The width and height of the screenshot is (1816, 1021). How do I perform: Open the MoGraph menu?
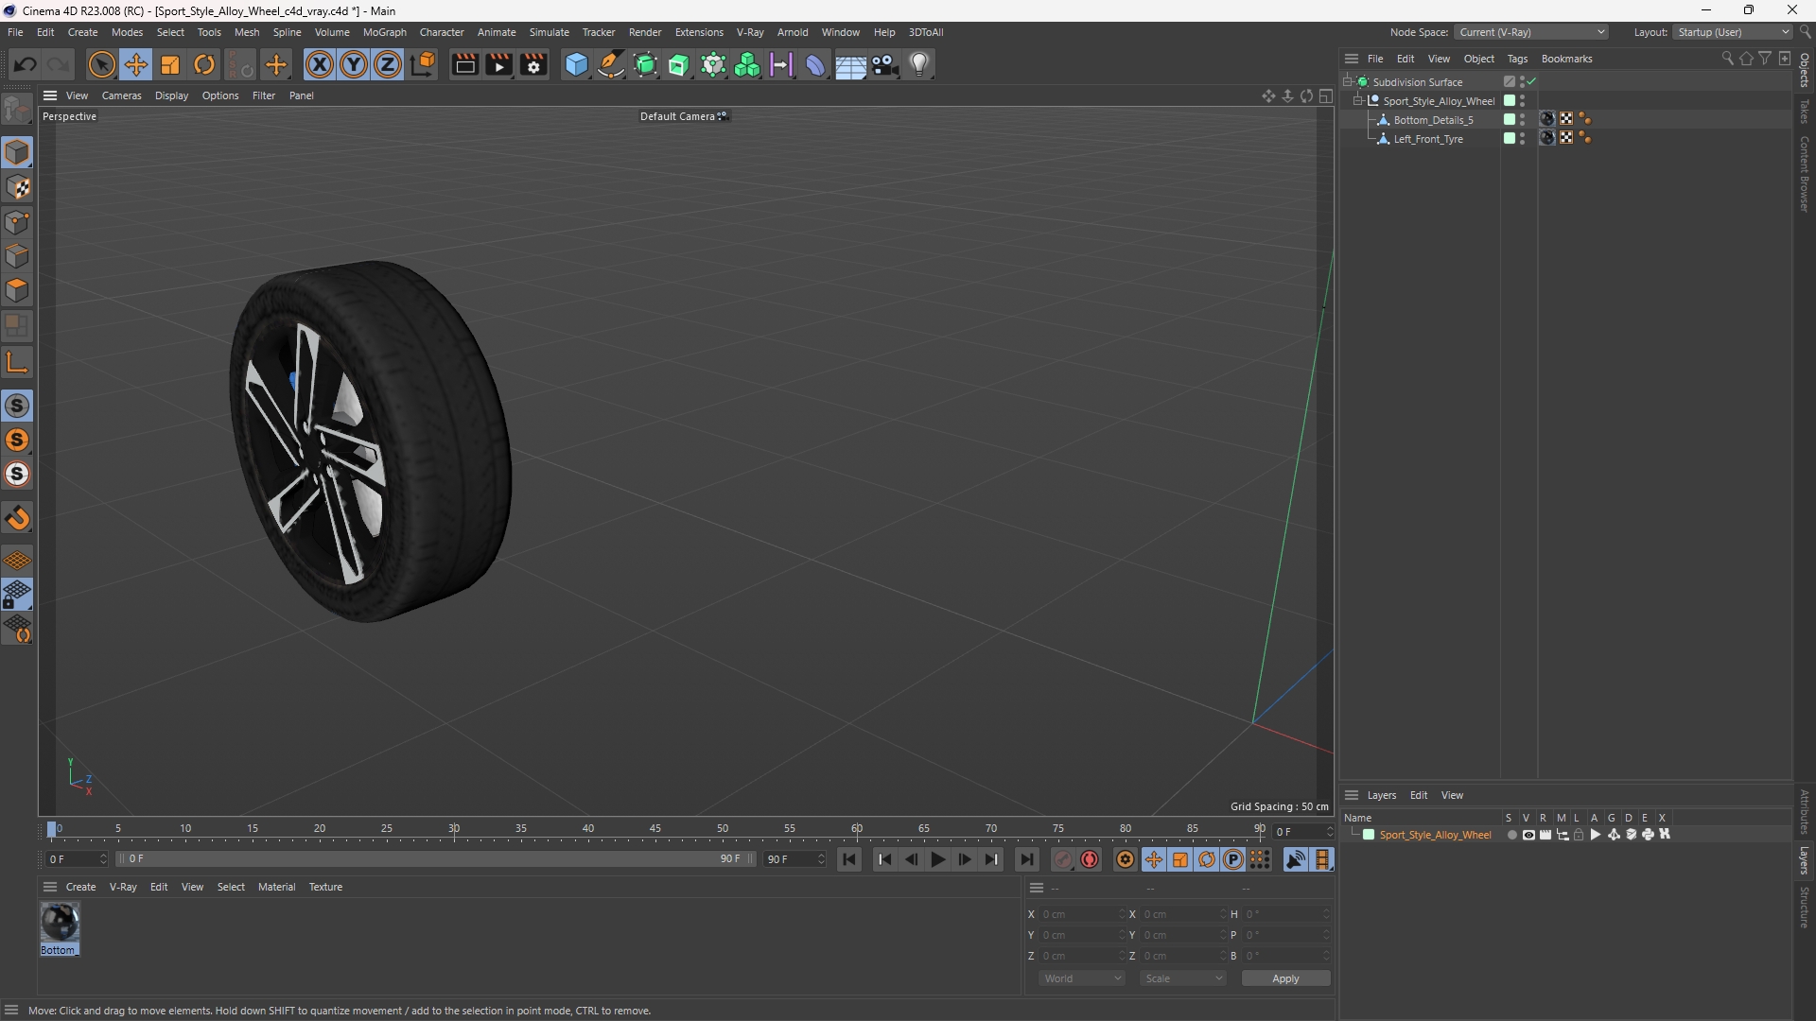click(384, 32)
